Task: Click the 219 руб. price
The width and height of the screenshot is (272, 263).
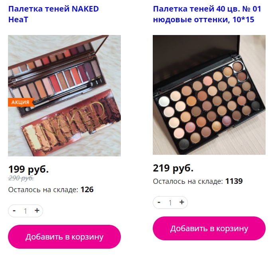Action: point(173,168)
